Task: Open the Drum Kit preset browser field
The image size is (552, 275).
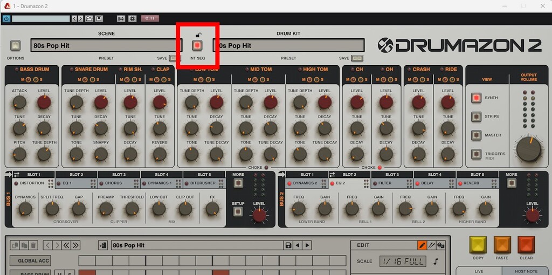Action: coord(288,45)
